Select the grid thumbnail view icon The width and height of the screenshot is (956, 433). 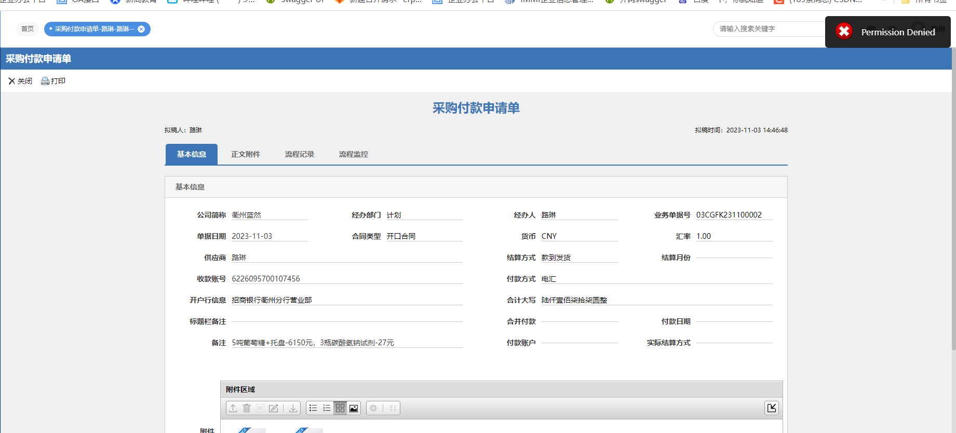pos(340,408)
